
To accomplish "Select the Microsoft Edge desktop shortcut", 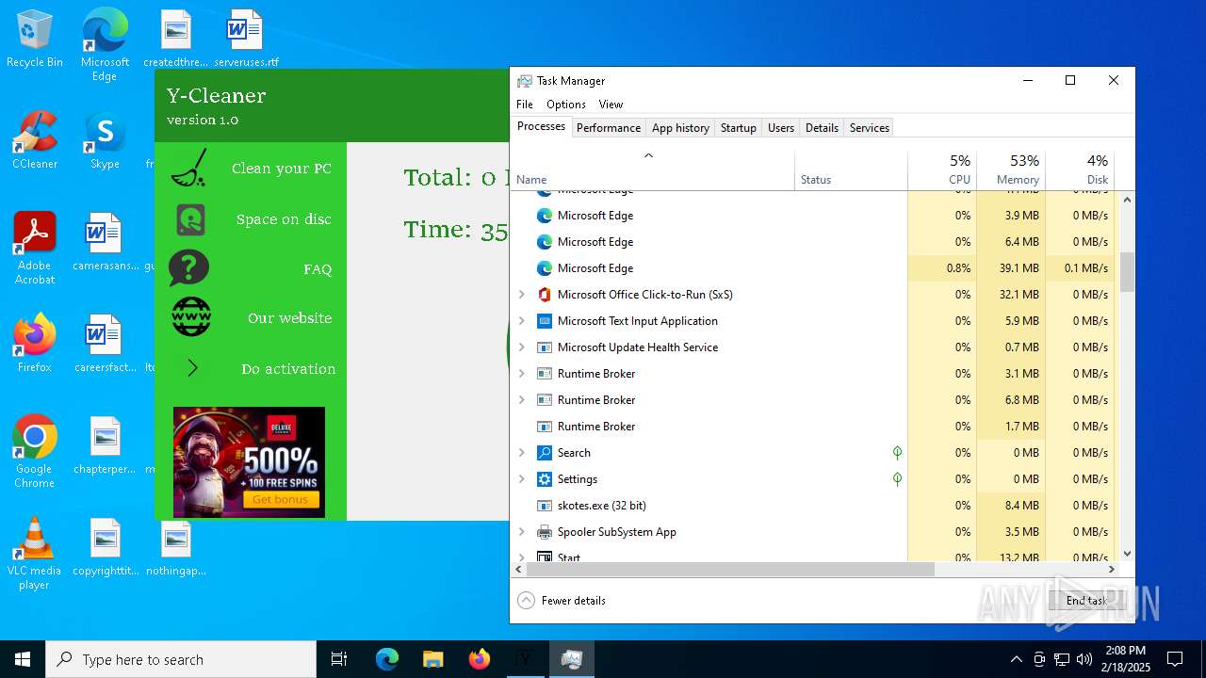I will [x=105, y=44].
